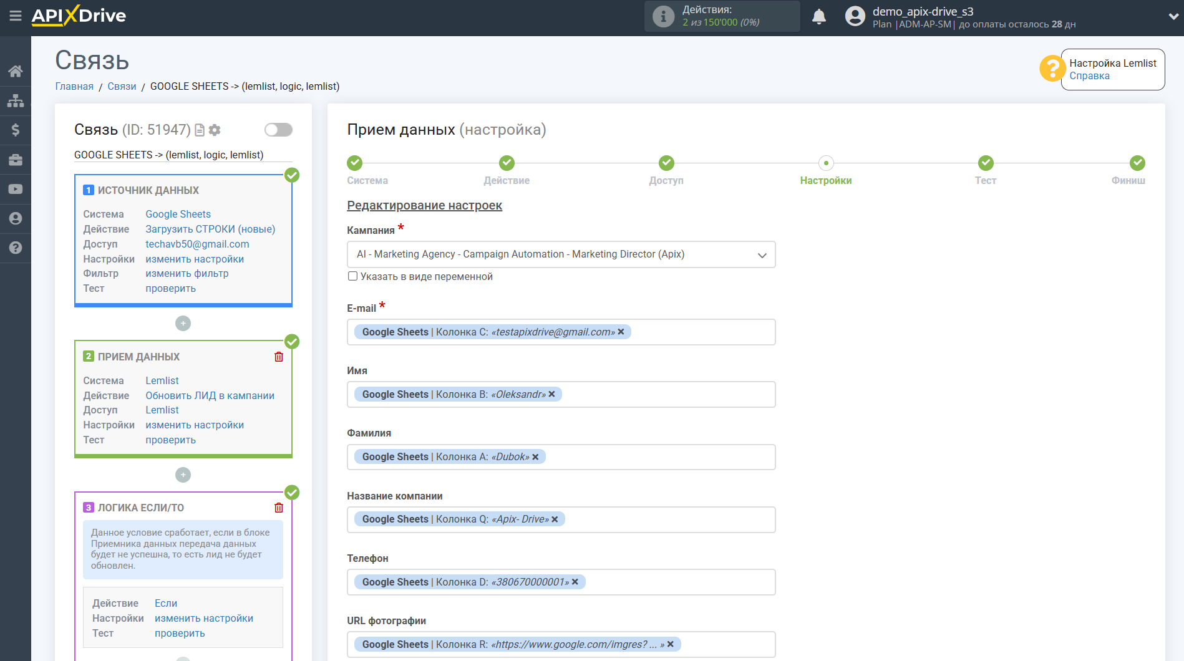Viewport: 1184px width, 661px height.
Task: Click изменить настройки in logic block
Action: pos(204,618)
